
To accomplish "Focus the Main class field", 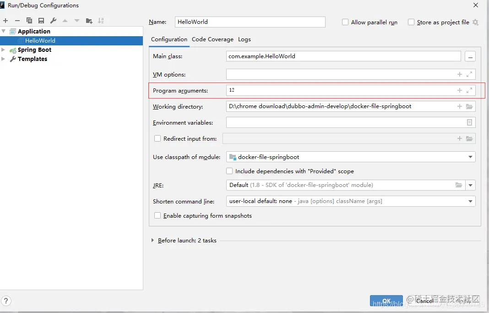I will (x=343, y=56).
